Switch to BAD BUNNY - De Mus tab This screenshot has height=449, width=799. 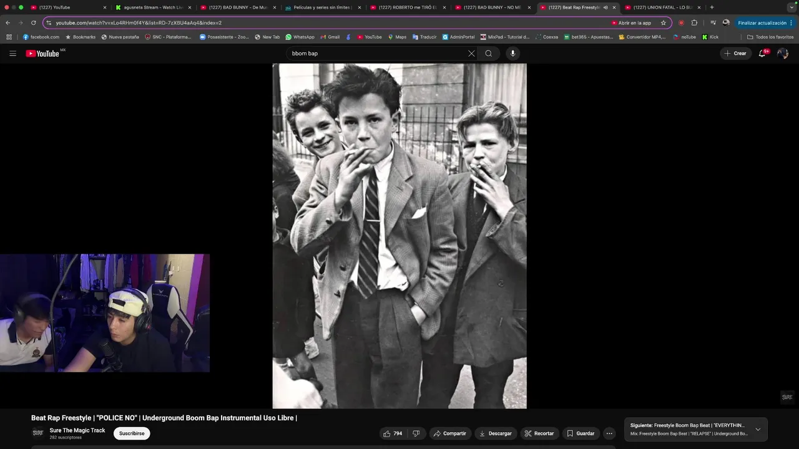click(x=238, y=7)
